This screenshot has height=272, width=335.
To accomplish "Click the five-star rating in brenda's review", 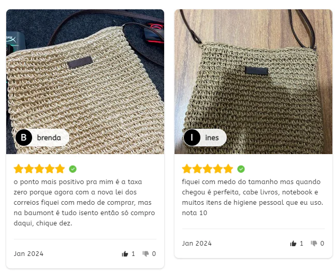I will (x=39, y=169).
